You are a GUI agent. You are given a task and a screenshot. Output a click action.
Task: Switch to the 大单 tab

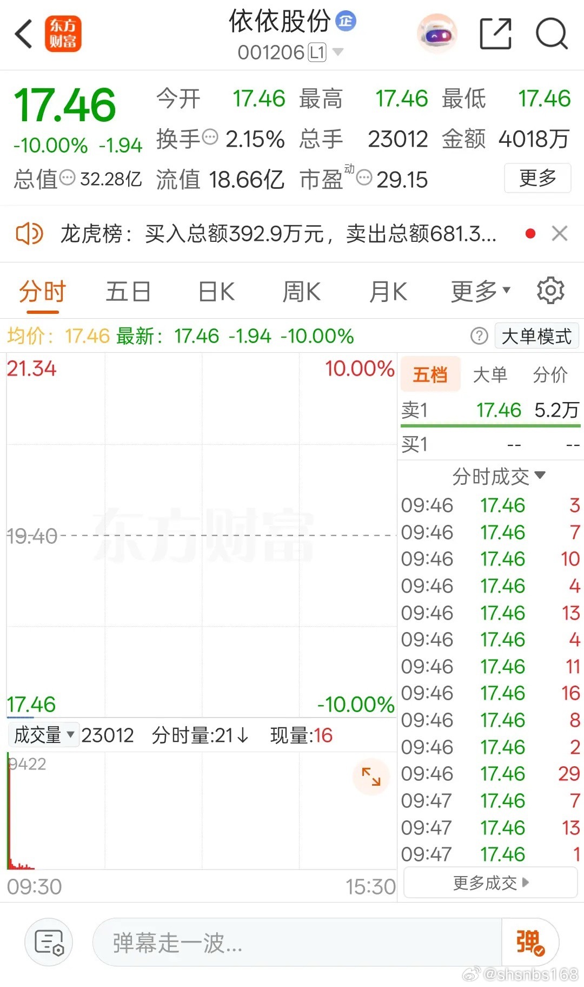[x=490, y=374]
